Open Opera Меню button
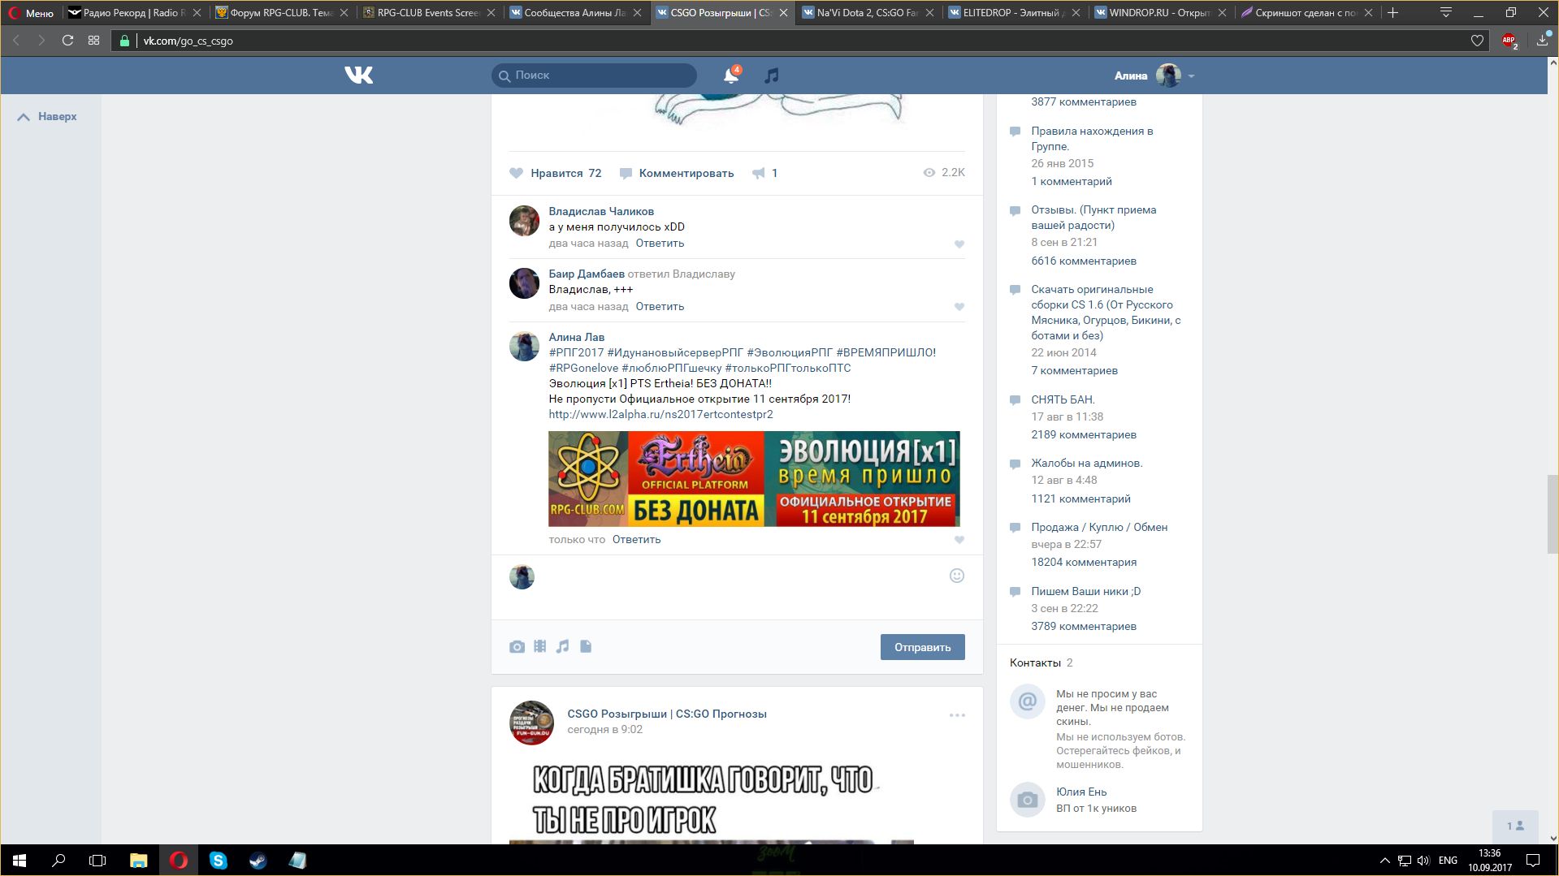Image resolution: width=1559 pixels, height=876 pixels. tap(31, 13)
